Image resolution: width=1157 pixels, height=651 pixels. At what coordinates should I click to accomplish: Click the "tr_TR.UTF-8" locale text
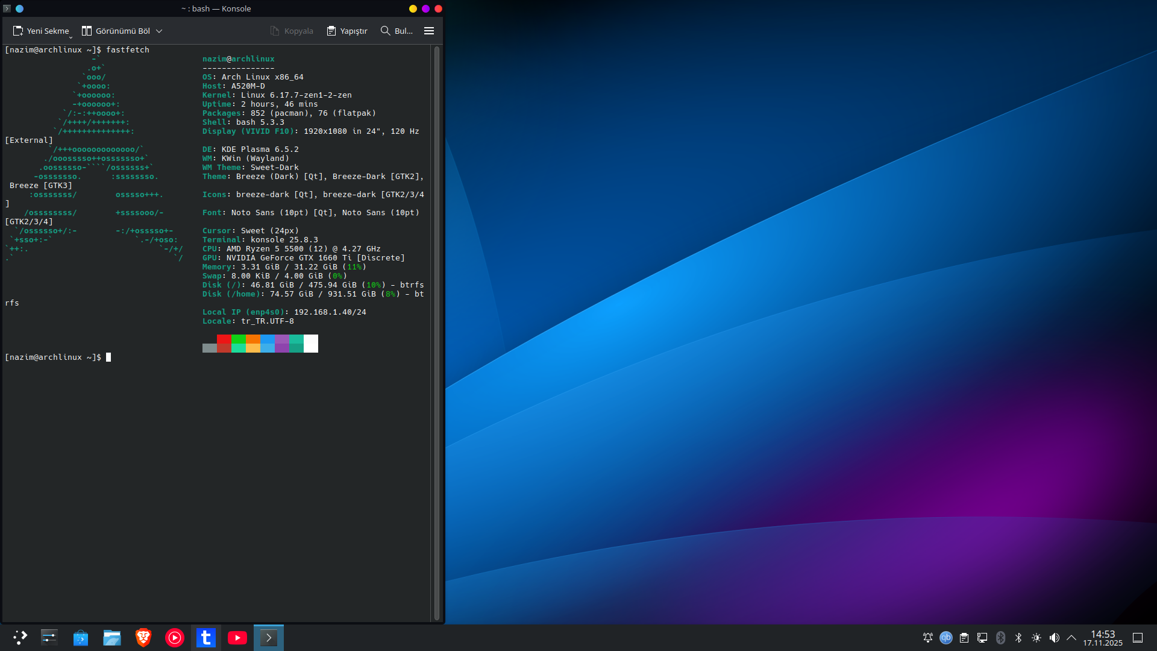(268, 321)
